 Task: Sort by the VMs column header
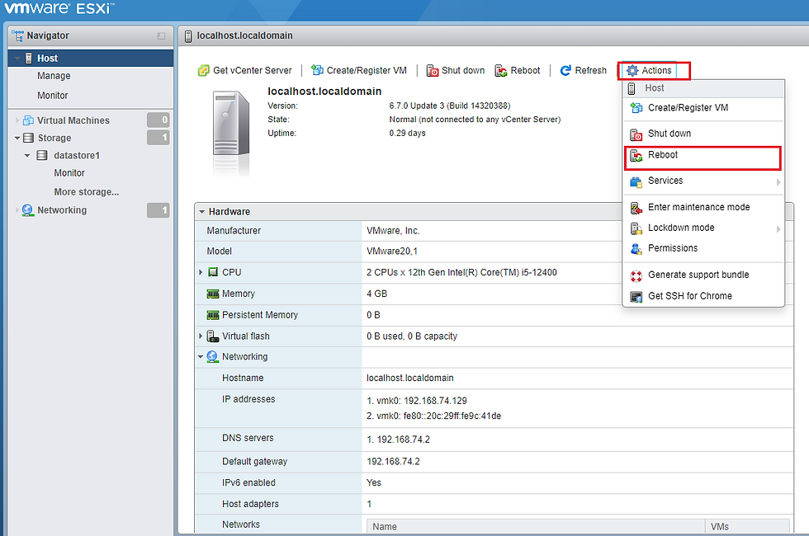[747, 526]
